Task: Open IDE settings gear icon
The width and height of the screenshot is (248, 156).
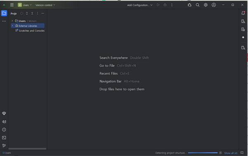Action: (205, 5)
